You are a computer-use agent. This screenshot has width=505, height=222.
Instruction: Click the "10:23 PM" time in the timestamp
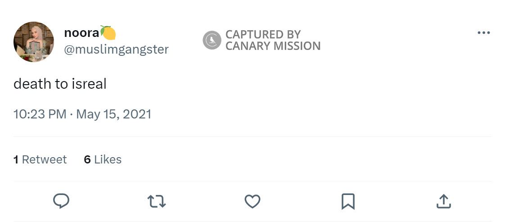tap(40, 114)
